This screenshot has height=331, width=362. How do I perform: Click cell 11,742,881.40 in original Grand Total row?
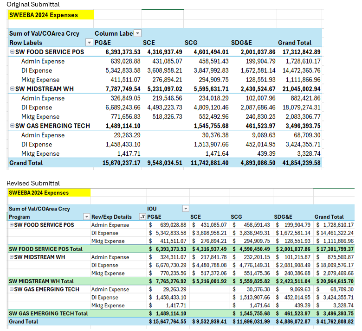pyautogui.click(x=209, y=163)
